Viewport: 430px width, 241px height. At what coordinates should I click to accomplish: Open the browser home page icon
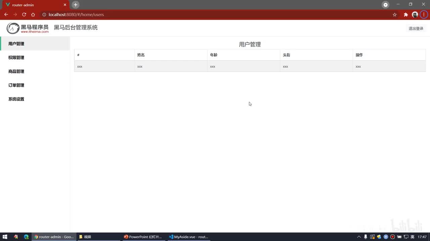[x=33, y=14]
